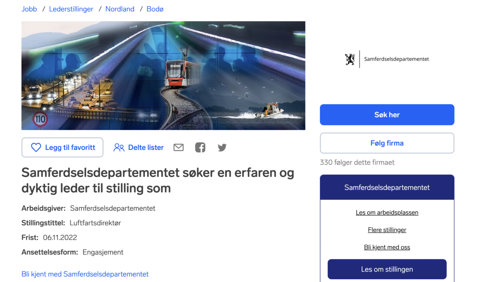Go to Lederstillinger breadcrumb
This screenshot has height=282, width=480.
point(71,9)
